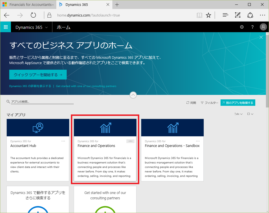
Task: Close the welcome banner
Action: pyautogui.click(x=261, y=37)
